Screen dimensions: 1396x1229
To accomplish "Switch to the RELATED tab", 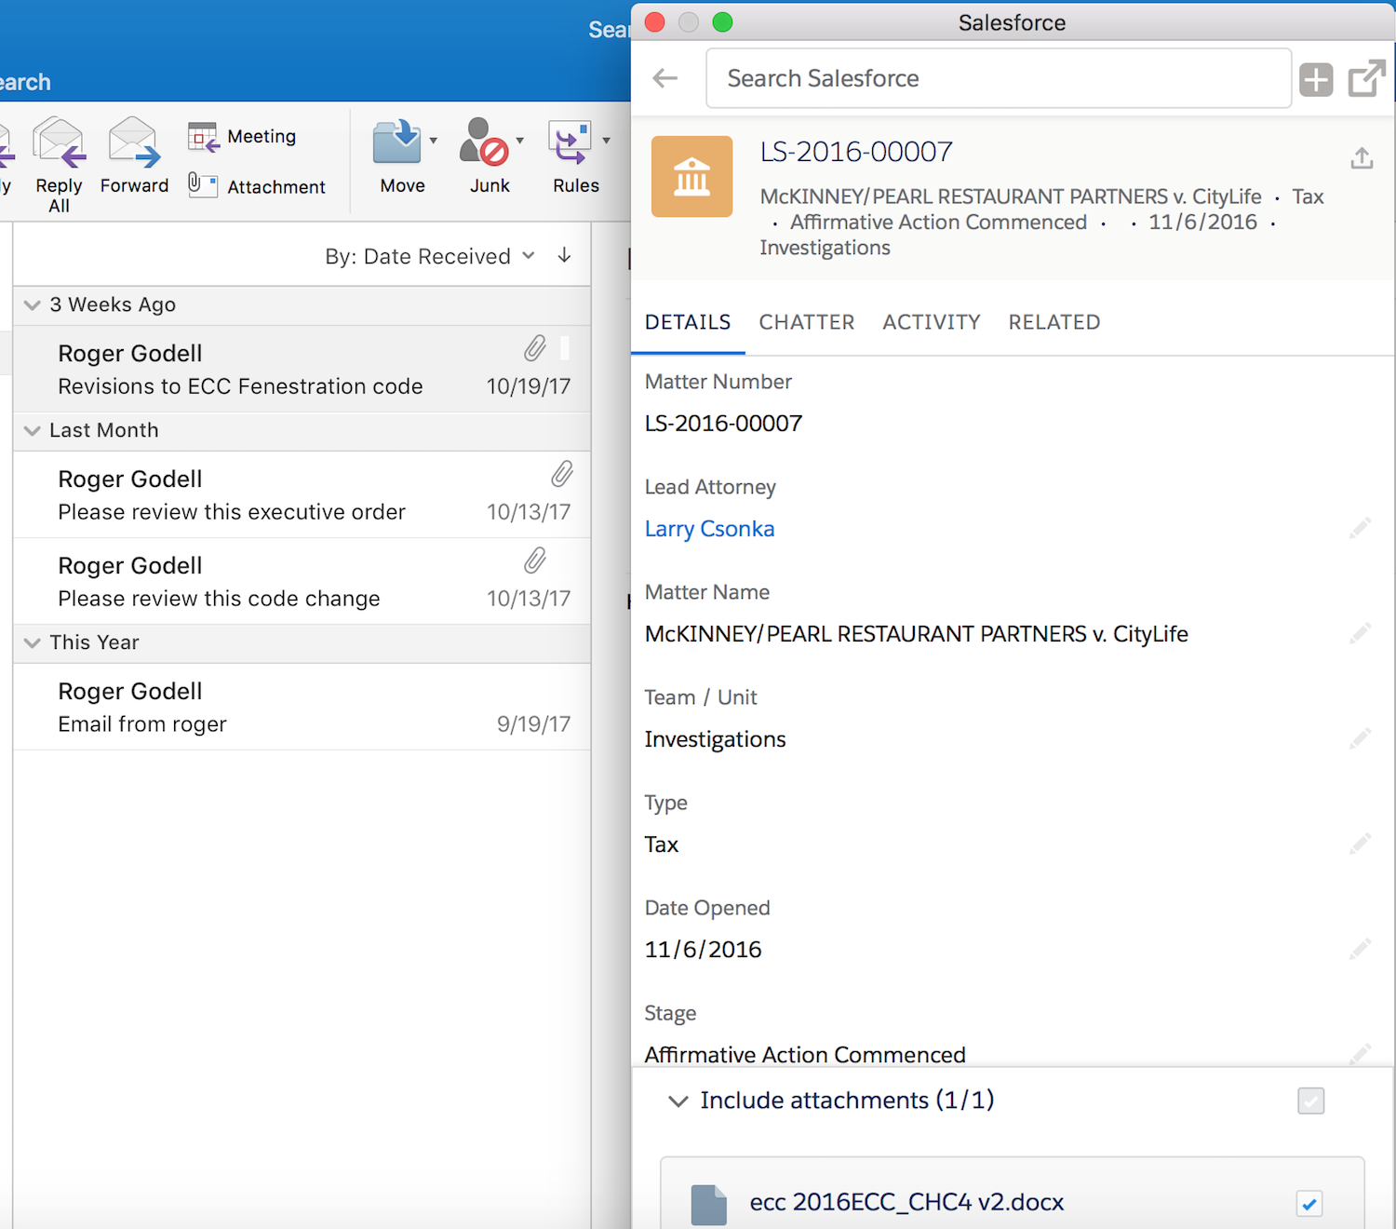I will click(x=1054, y=322).
